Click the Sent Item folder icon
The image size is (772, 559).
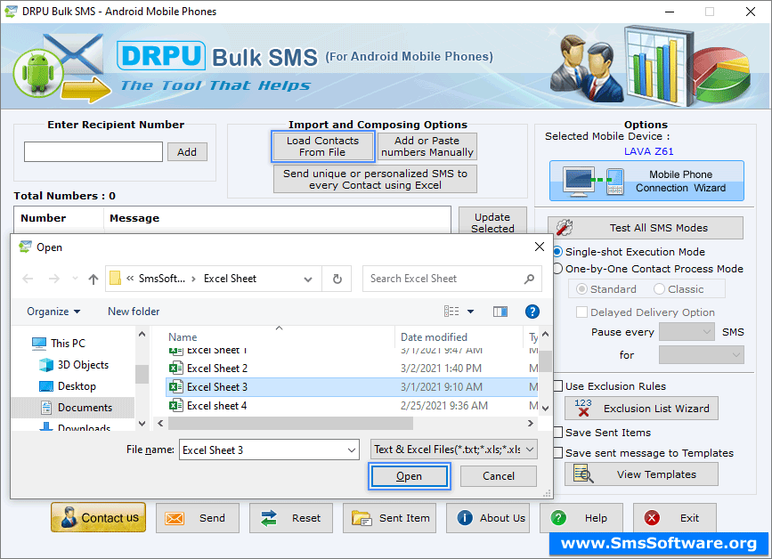pos(362,518)
